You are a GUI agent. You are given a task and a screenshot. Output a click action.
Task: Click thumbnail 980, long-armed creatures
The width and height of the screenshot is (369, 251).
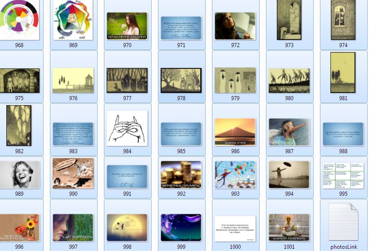click(x=289, y=81)
